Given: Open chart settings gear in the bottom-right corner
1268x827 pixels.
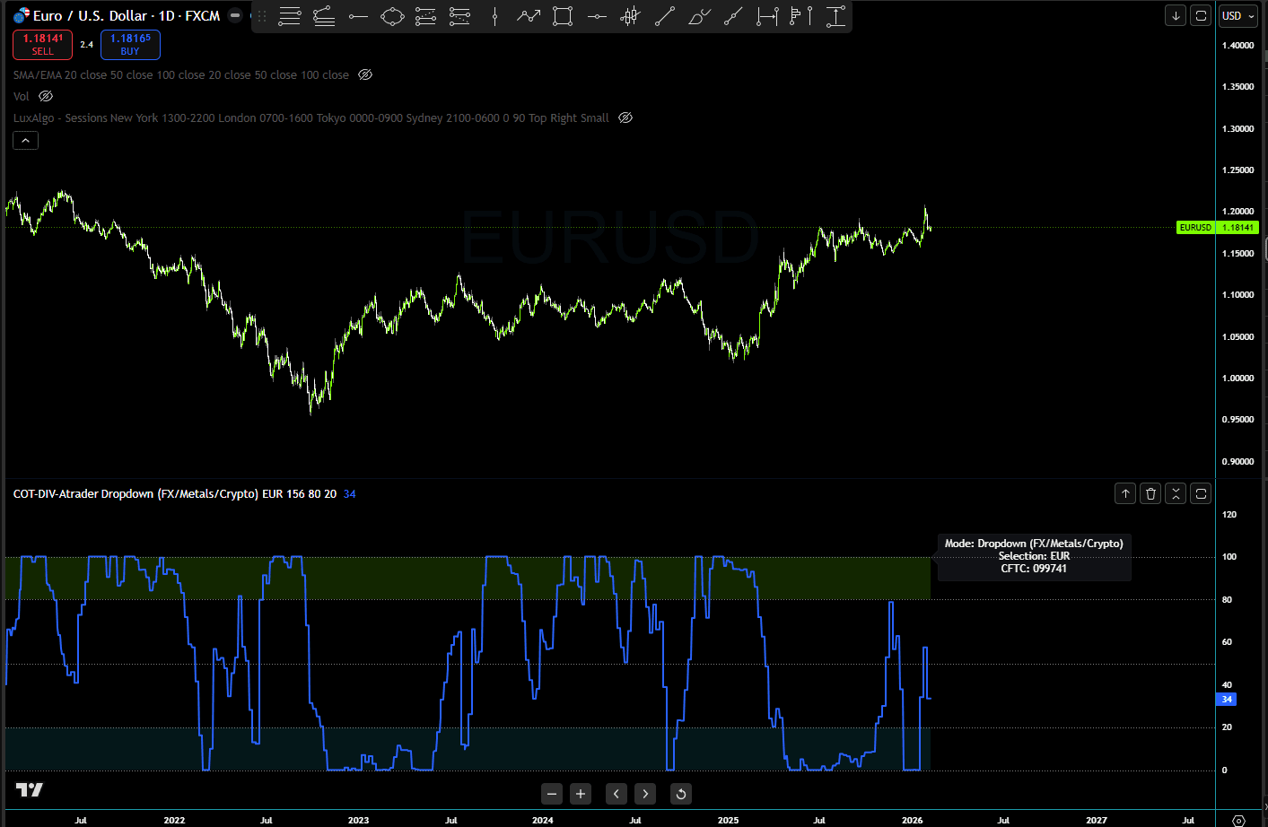Looking at the screenshot, I should pyautogui.click(x=1238, y=820).
